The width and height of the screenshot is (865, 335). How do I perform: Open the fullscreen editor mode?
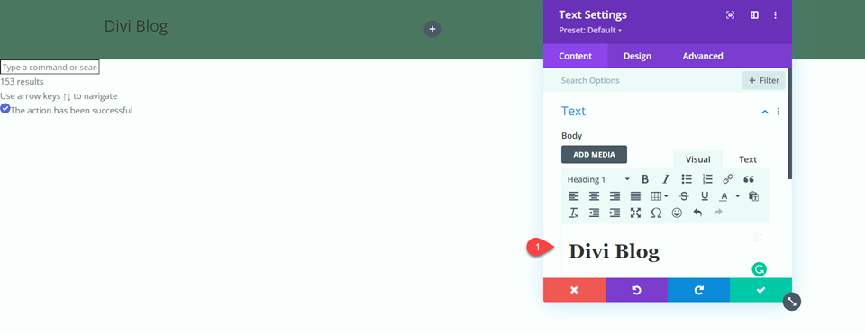[635, 213]
